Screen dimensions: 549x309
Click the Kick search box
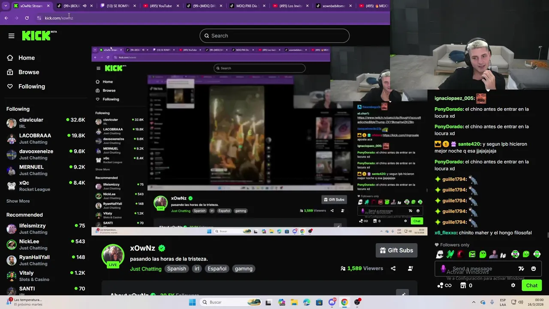coord(274,36)
